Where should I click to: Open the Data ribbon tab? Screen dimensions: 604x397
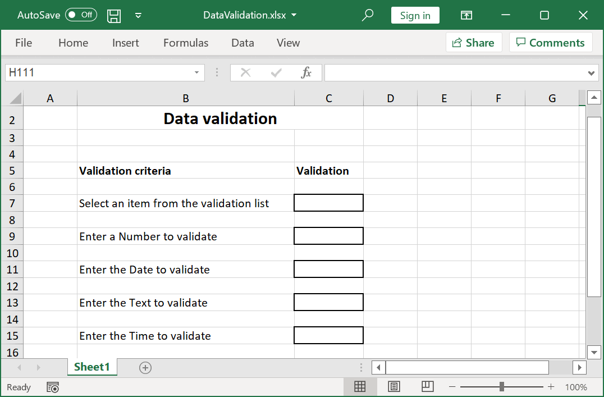pos(242,43)
